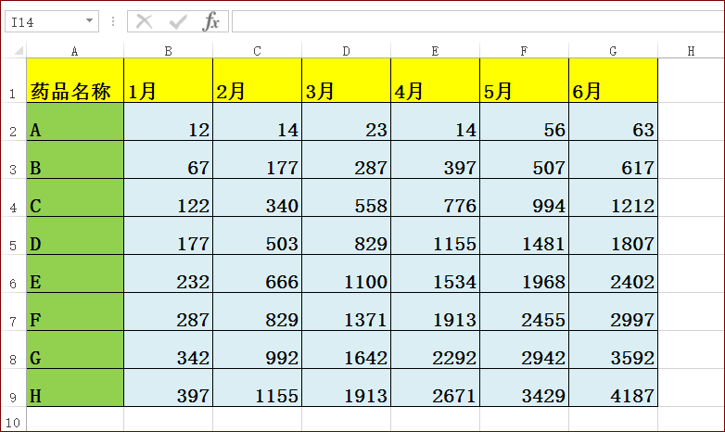Select the green cell labeled A
The width and height of the screenshot is (725, 432).
click(75, 121)
